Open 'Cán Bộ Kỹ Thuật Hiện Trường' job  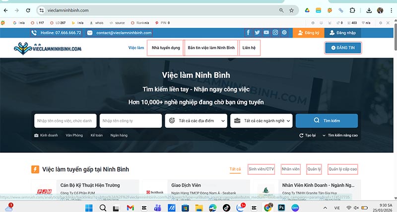pyautogui.click(x=90, y=185)
